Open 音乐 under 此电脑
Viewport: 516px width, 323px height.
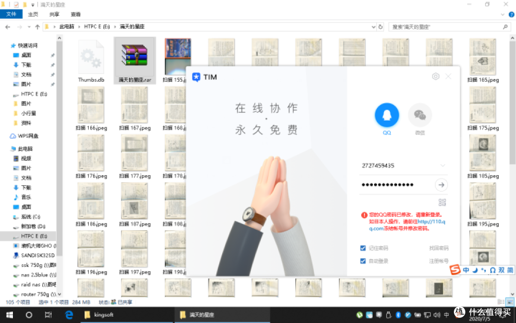coord(26,197)
